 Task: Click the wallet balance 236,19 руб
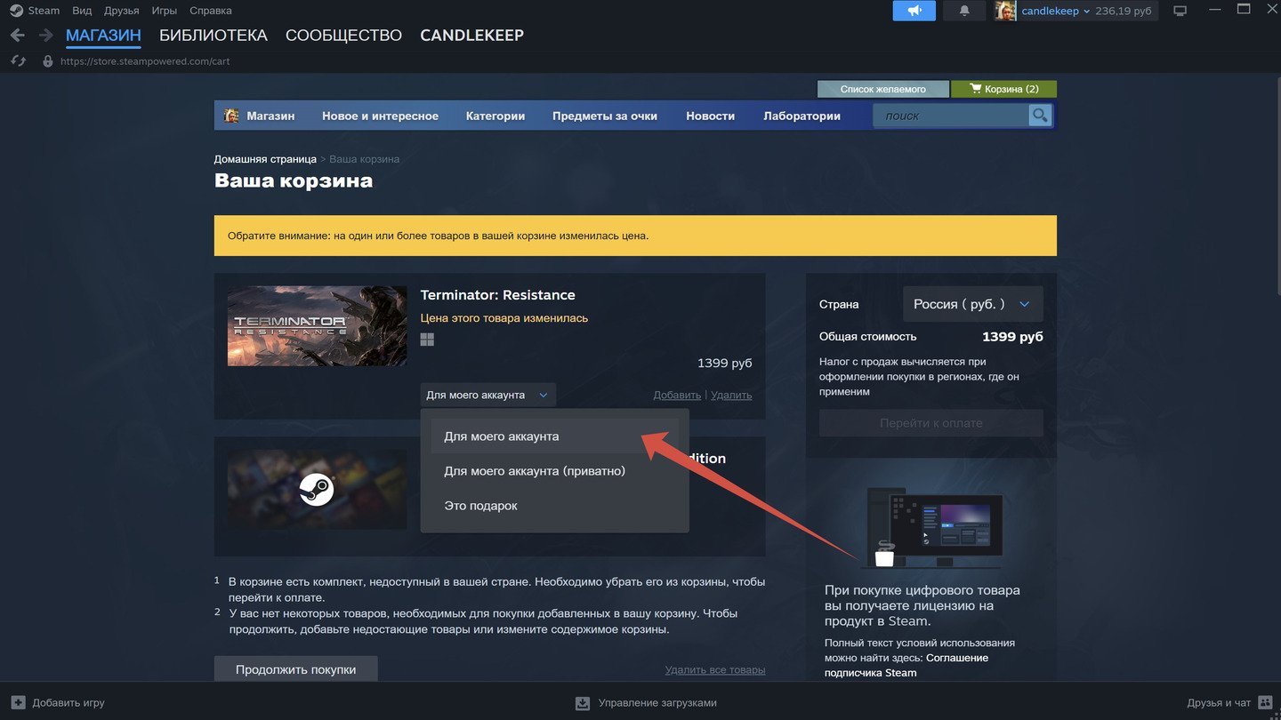(x=1124, y=11)
